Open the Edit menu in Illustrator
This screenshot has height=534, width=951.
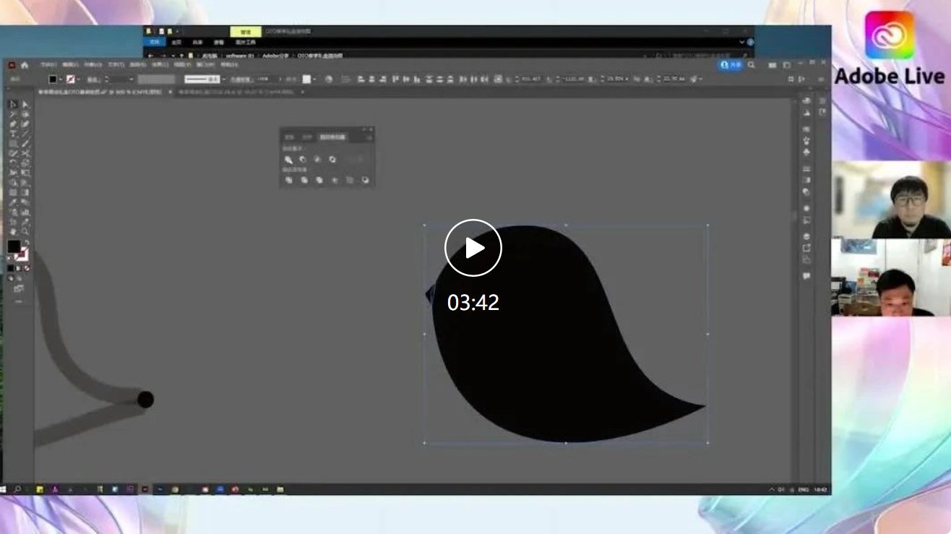[69, 64]
